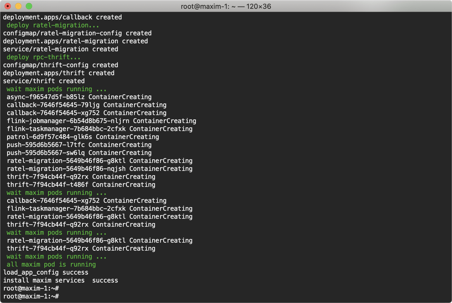Click the last root@maxim-1 prompt line
This screenshot has height=303, width=452.
31,296
